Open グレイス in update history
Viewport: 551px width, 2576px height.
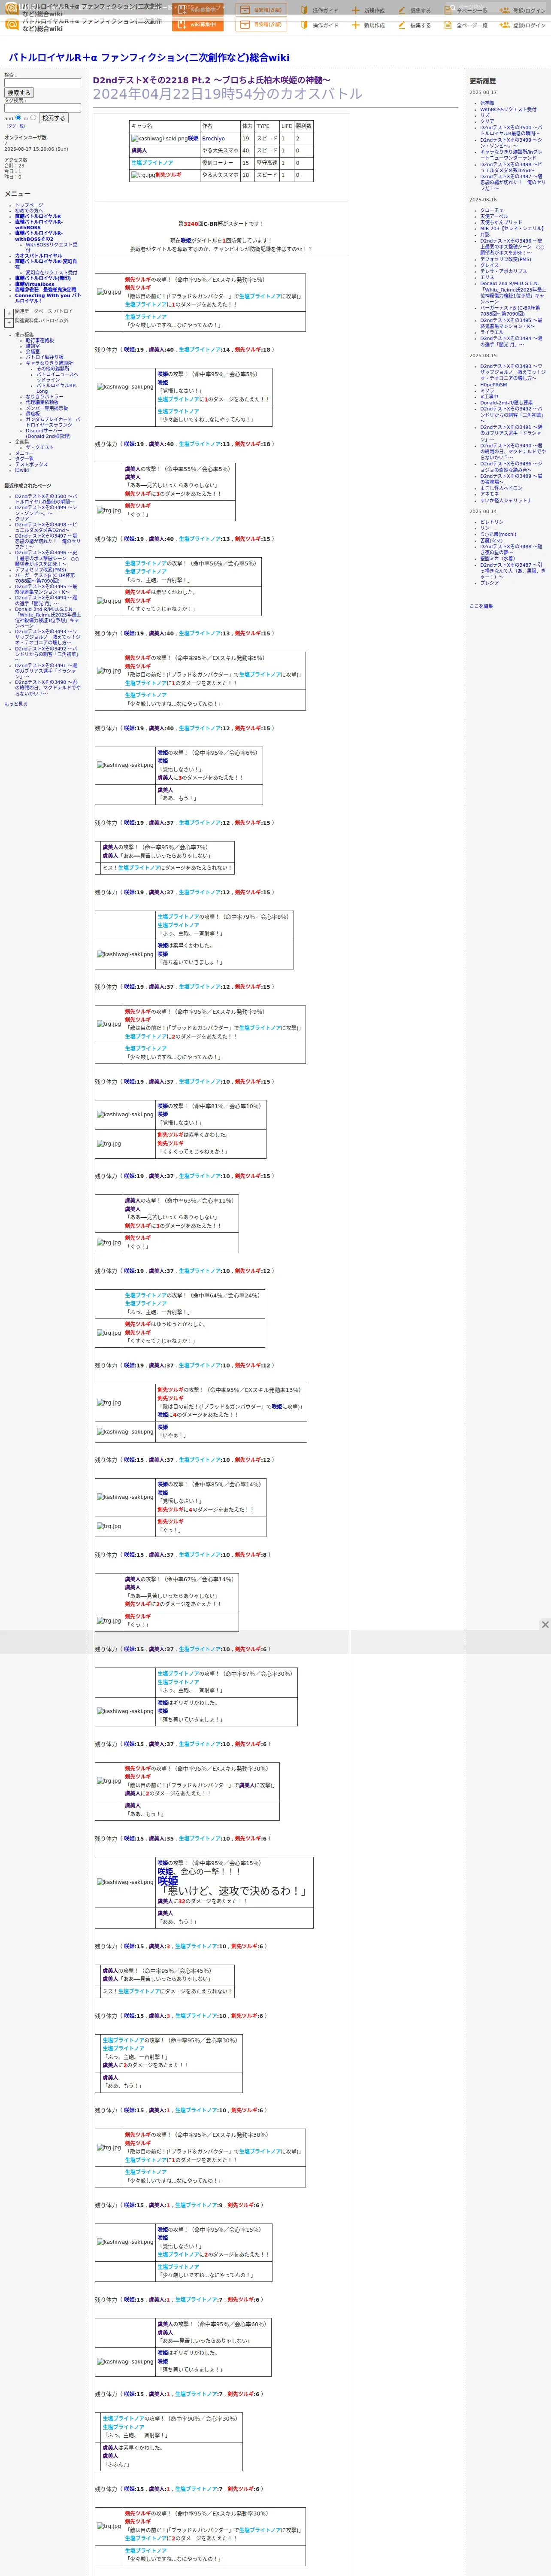[x=489, y=265]
